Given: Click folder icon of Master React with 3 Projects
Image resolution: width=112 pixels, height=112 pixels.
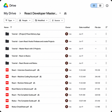Looking at the screenshot, I should tap(7, 48).
